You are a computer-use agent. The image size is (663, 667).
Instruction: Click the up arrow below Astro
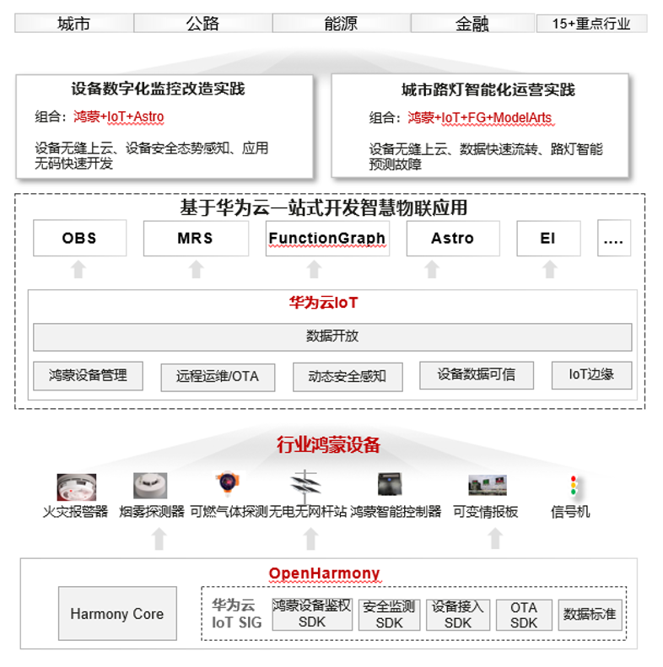pos(432,270)
